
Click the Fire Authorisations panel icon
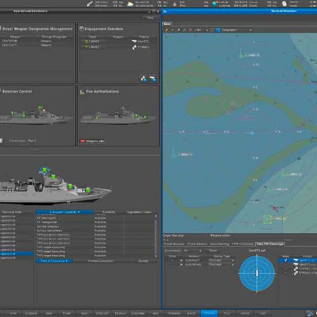click(x=82, y=91)
